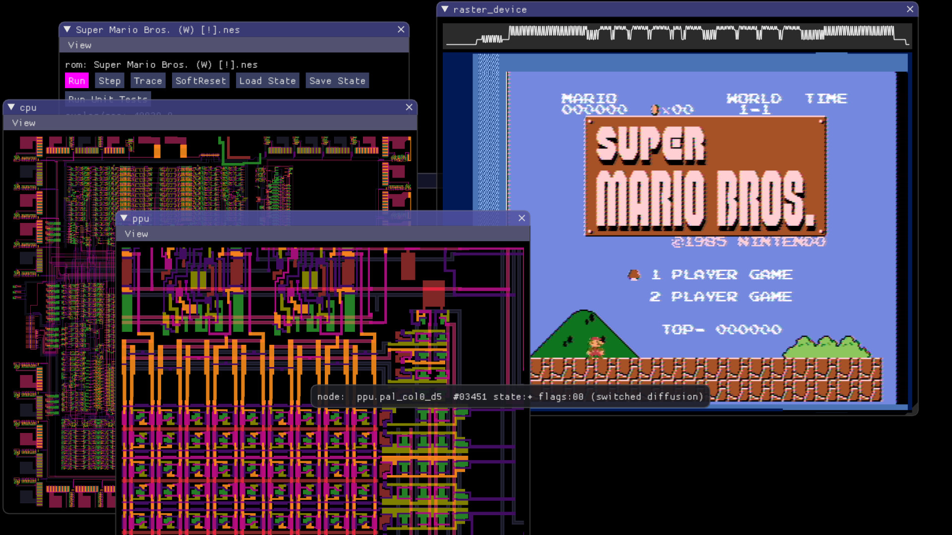
Task: Click the TOP- 000000 score text
Action: click(x=722, y=329)
